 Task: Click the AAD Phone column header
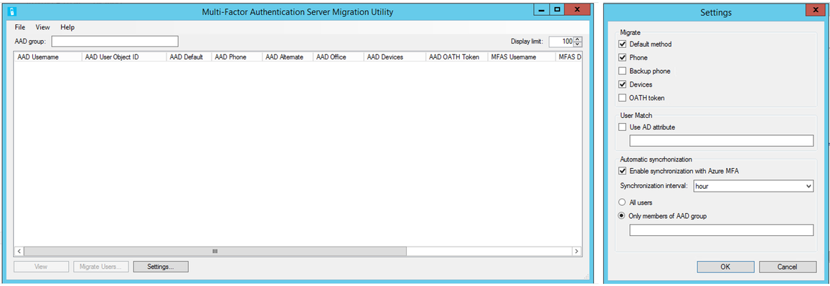pyautogui.click(x=237, y=57)
